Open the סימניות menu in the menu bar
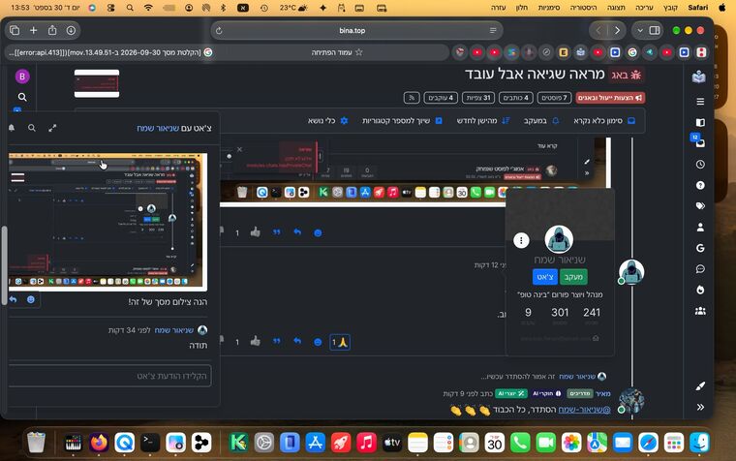The image size is (736, 461). tap(549, 8)
